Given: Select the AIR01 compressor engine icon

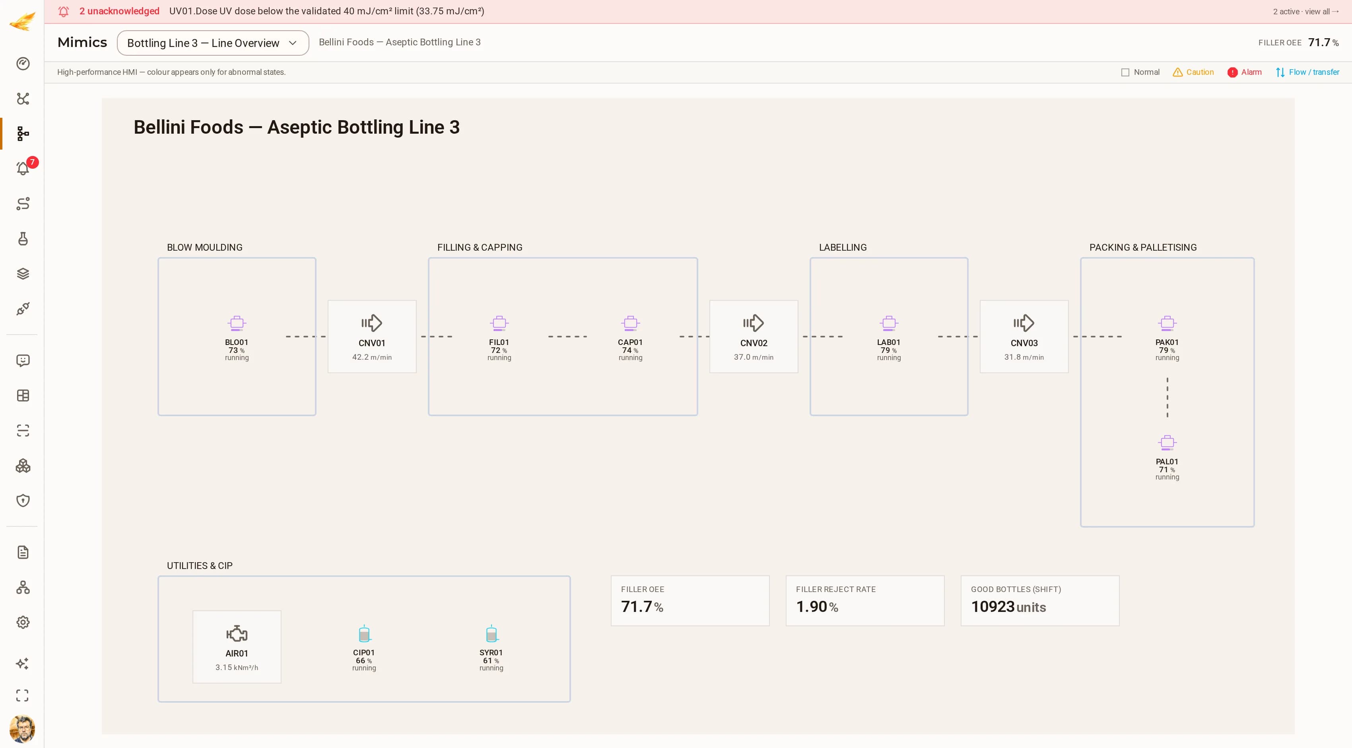Looking at the screenshot, I should 237,633.
